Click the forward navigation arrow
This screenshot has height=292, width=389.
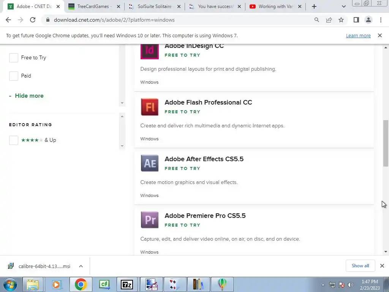tap(21, 20)
